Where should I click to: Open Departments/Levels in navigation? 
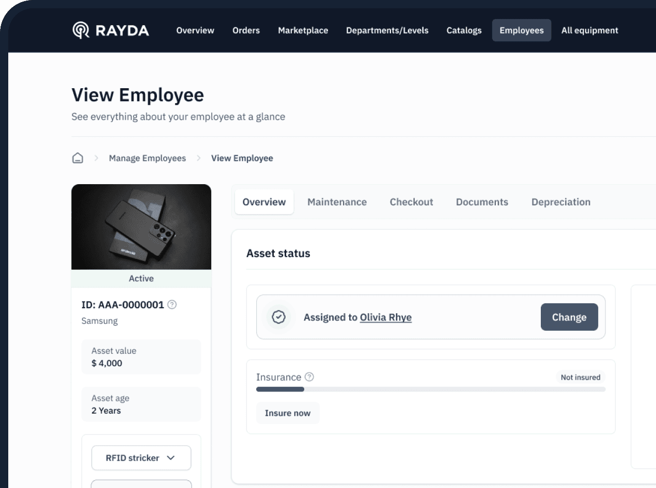pos(387,30)
